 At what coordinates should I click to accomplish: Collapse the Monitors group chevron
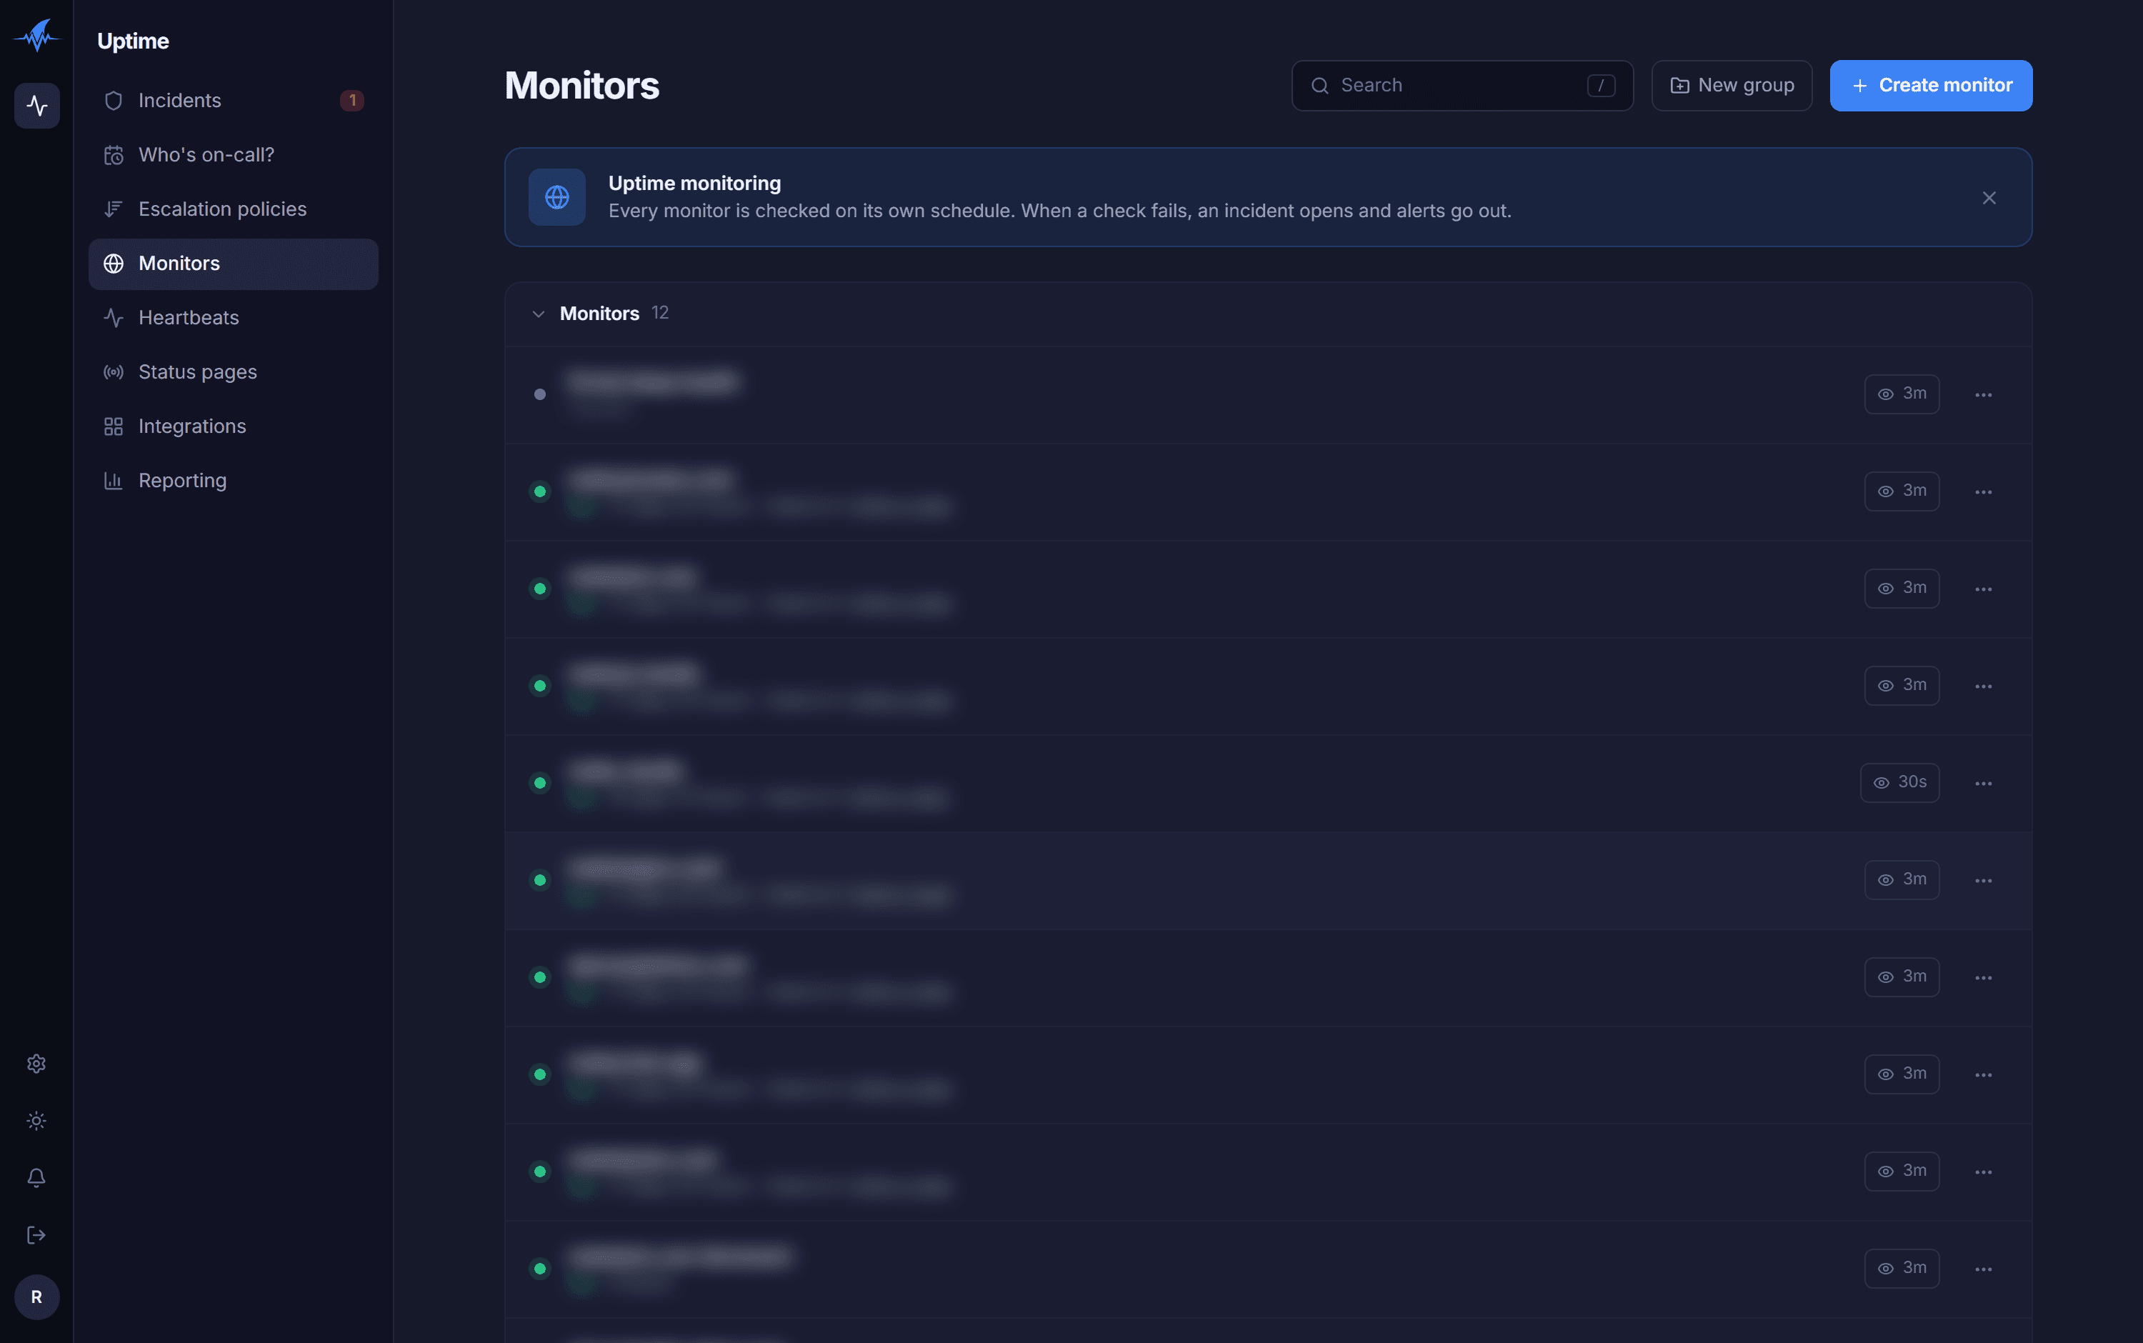tap(538, 314)
